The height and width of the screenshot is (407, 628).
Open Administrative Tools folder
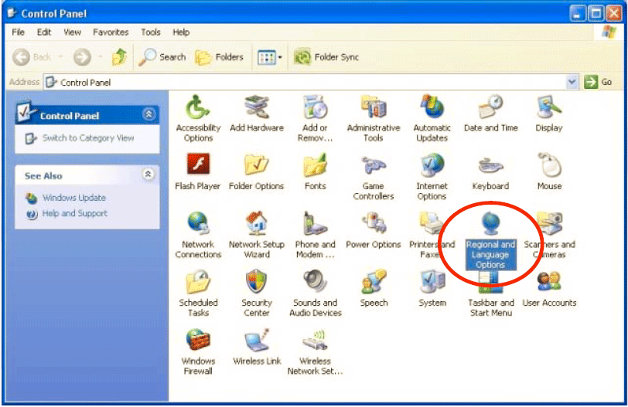(374, 108)
